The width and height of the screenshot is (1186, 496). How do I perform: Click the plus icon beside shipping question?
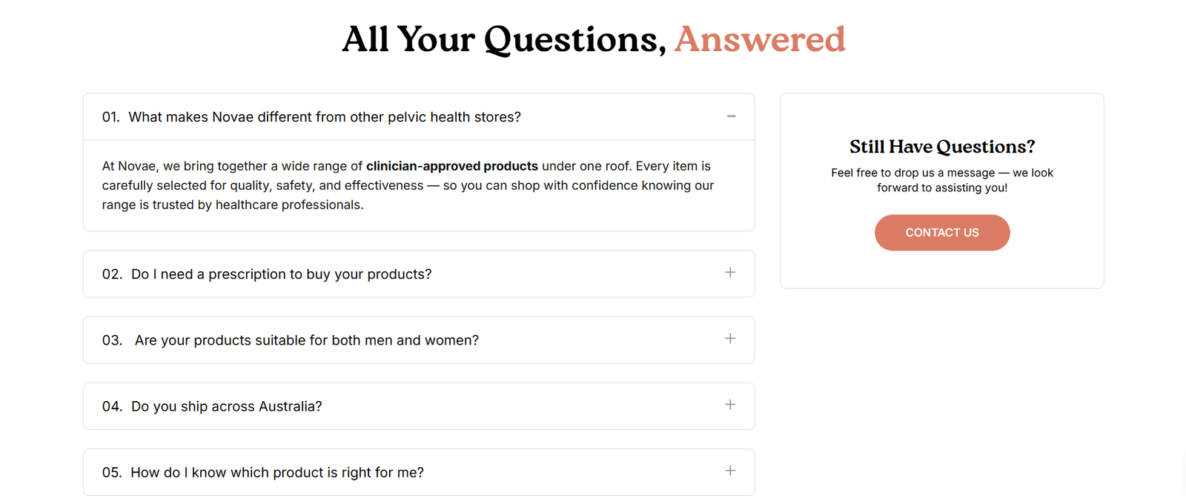coord(730,405)
